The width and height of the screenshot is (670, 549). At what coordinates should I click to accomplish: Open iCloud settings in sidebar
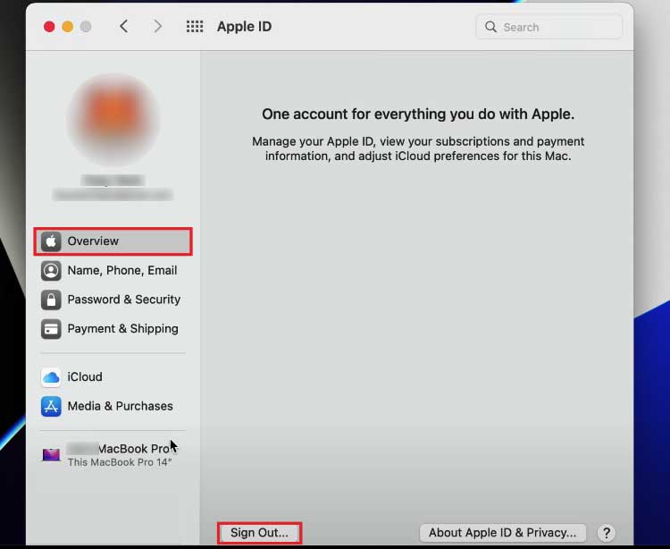[x=113, y=377]
